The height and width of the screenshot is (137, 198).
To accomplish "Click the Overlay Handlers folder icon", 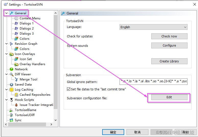I will [16, 64].
